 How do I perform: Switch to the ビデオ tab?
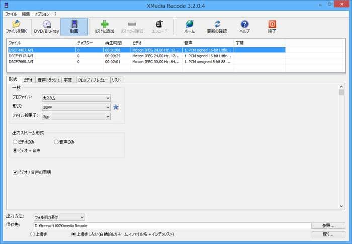(28, 80)
